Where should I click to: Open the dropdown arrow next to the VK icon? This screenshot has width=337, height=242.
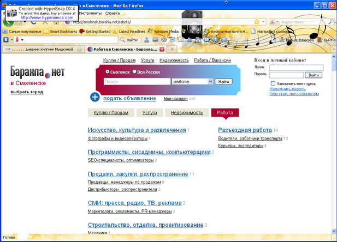(x=11, y=40)
